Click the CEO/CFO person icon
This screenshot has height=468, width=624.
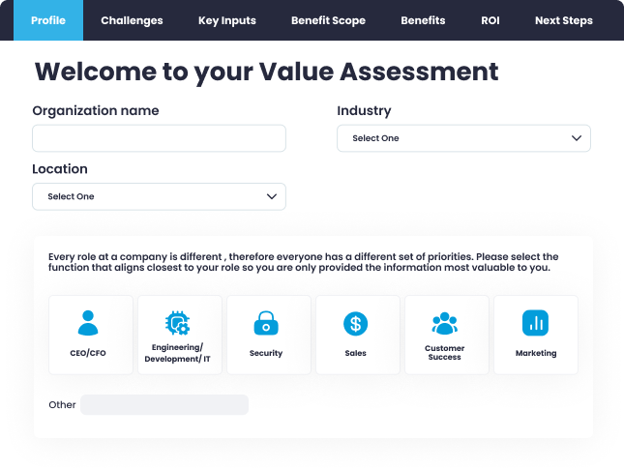tap(89, 322)
